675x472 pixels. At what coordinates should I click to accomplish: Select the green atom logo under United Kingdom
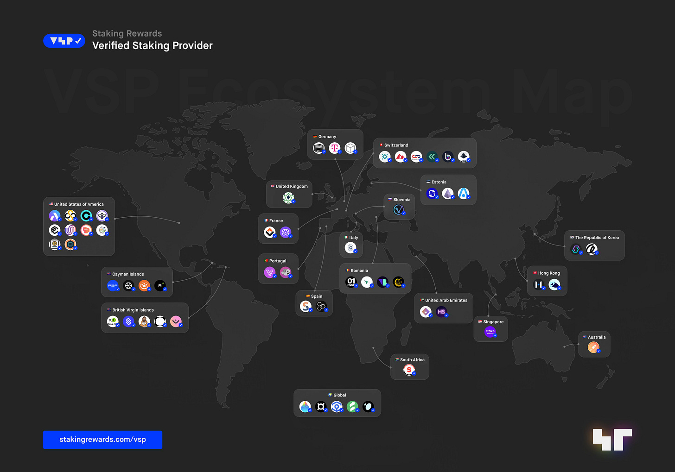tap(288, 198)
